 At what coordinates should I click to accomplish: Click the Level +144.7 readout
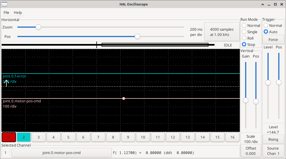[273, 130]
